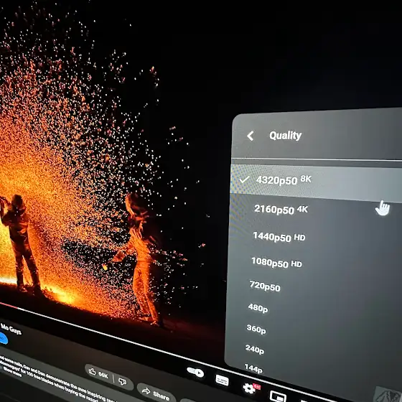Click Show more in description
This screenshot has width=402, height=402.
coord(13,373)
